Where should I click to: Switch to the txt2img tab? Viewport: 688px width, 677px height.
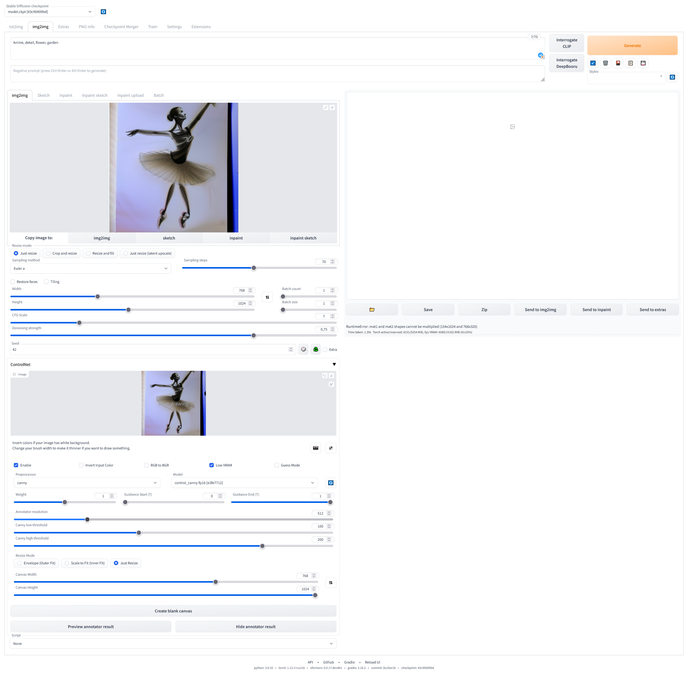(16, 27)
